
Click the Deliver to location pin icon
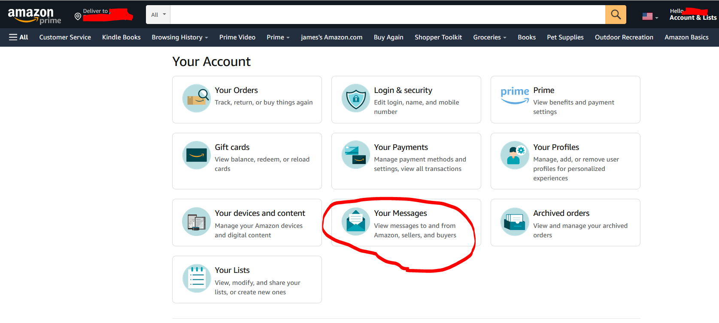[78, 16]
